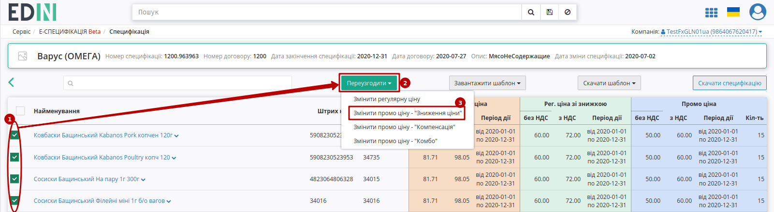The height and width of the screenshot is (212, 774).
Task: Open Сосиски Башцинський На пару link
Action: coord(87,179)
